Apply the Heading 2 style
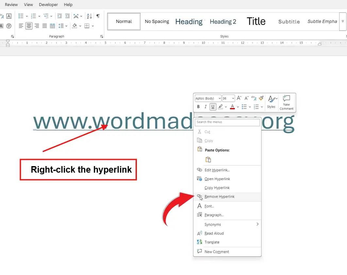 coord(223,22)
